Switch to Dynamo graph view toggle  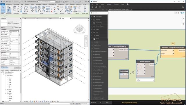tap(182, 13)
